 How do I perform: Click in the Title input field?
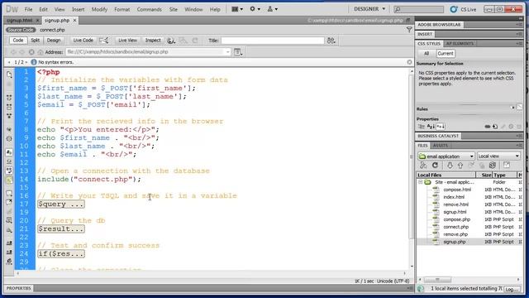(273, 41)
